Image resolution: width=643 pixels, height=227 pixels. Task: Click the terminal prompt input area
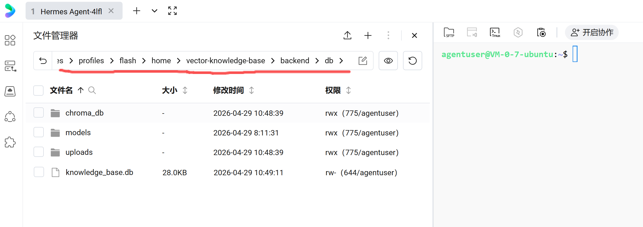coord(575,54)
